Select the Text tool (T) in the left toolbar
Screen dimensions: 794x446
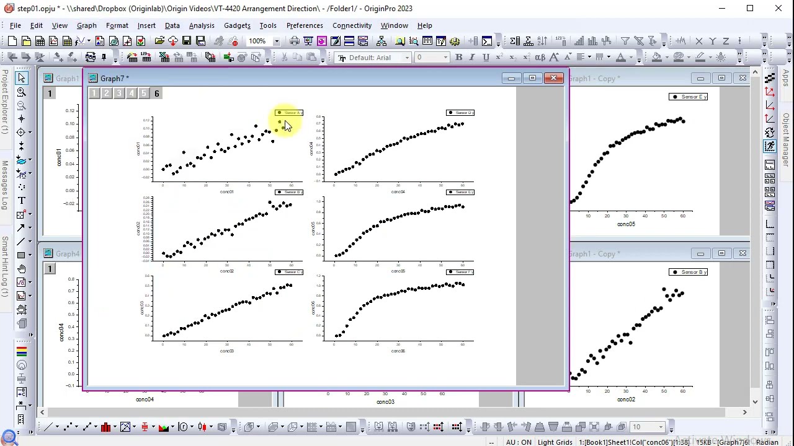[21, 201]
